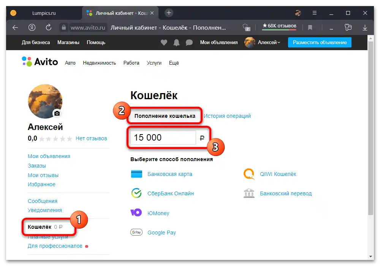Open a new tab with the plus button
Viewport: 380px width, 266px height.
tap(169, 13)
